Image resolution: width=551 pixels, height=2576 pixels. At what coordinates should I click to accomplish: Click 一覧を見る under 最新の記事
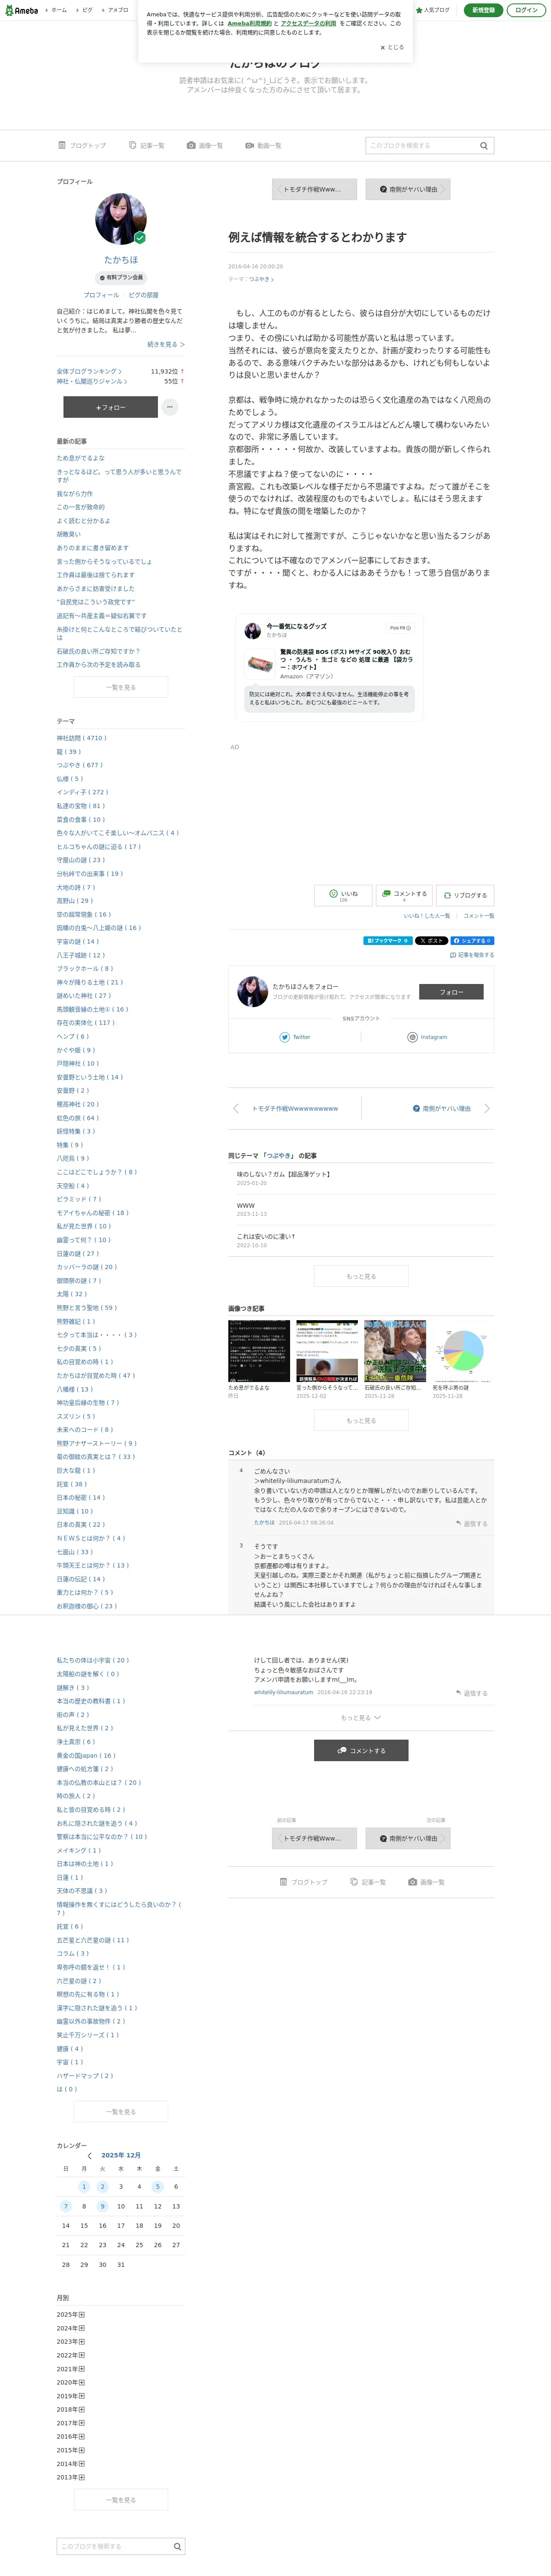pos(121,688)
